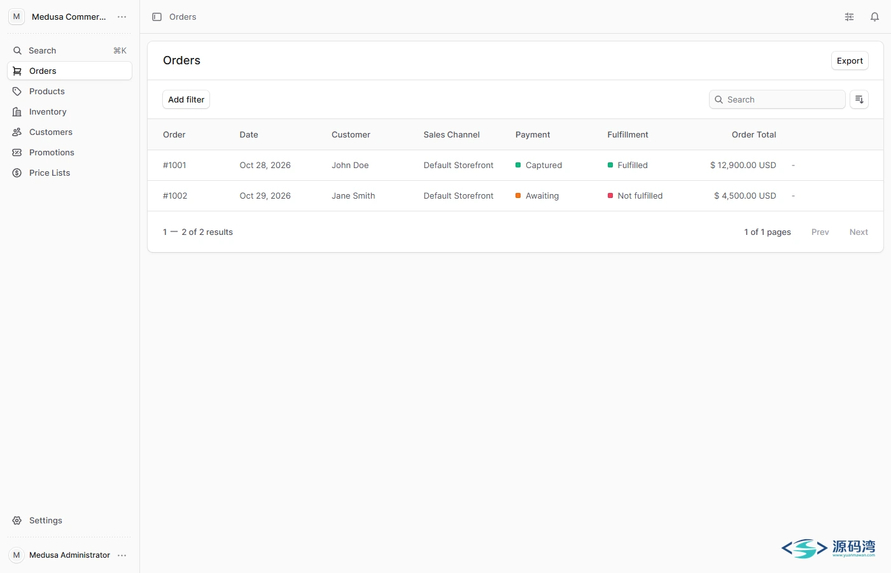This screenshot has height=573, width=891.
Task: Open store menu ellipsis beside Medusa Commerce
Action: tap(122, 17)
